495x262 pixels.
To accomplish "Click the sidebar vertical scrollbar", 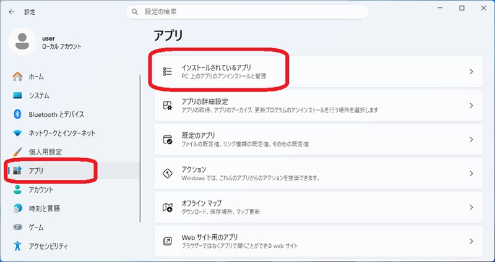I will (140, 148).
